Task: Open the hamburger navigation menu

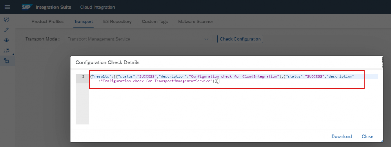Action: (x=7, y=7)
